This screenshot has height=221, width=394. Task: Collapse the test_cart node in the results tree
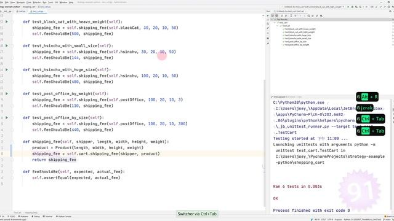[275, 23]
